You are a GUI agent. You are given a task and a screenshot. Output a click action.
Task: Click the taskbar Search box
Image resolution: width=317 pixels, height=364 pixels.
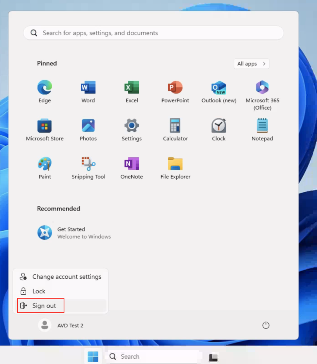coord(153,356)
